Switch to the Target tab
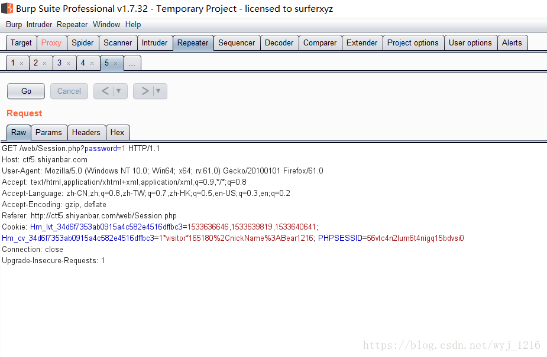Screen dimensions: 547x357 21,43
